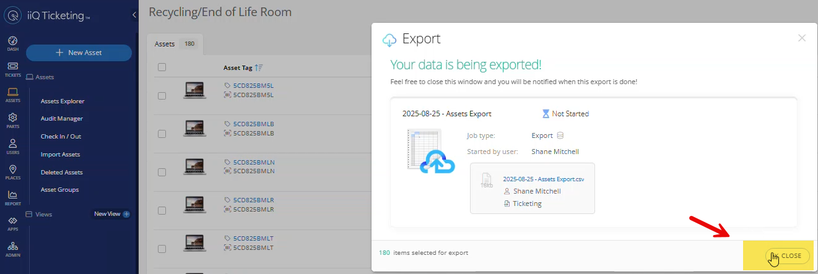Open the Tickets sidebar icon
The image size is (818, 274).
pyautogui.click(x=12, y=69)
